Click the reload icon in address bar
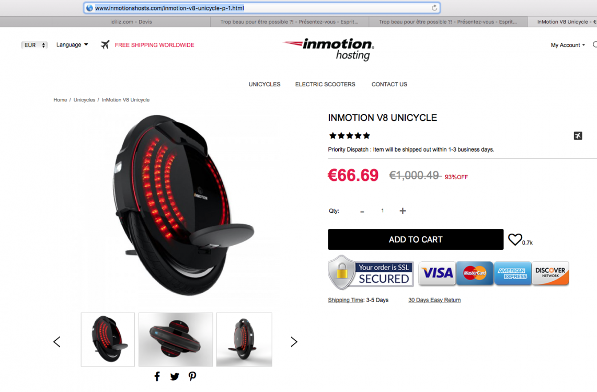The height and width of the screenshot is (392, 597). (x=434, y=8)
